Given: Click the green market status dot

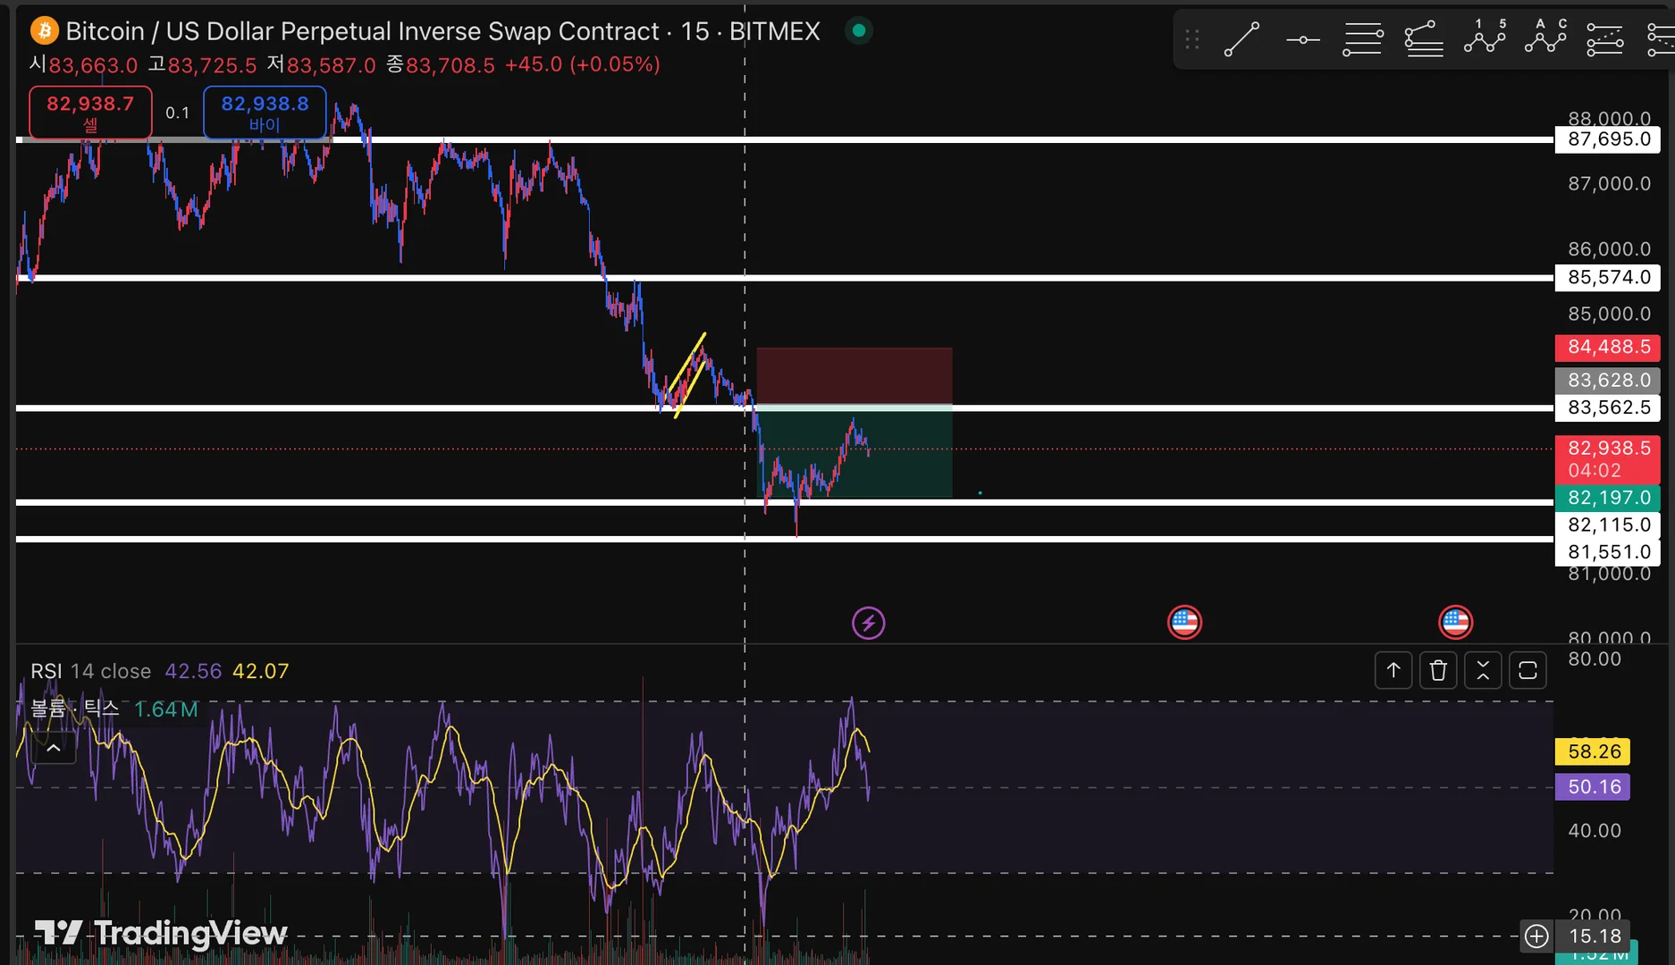Looking at the screenshot, I should [x=859, y=30].
